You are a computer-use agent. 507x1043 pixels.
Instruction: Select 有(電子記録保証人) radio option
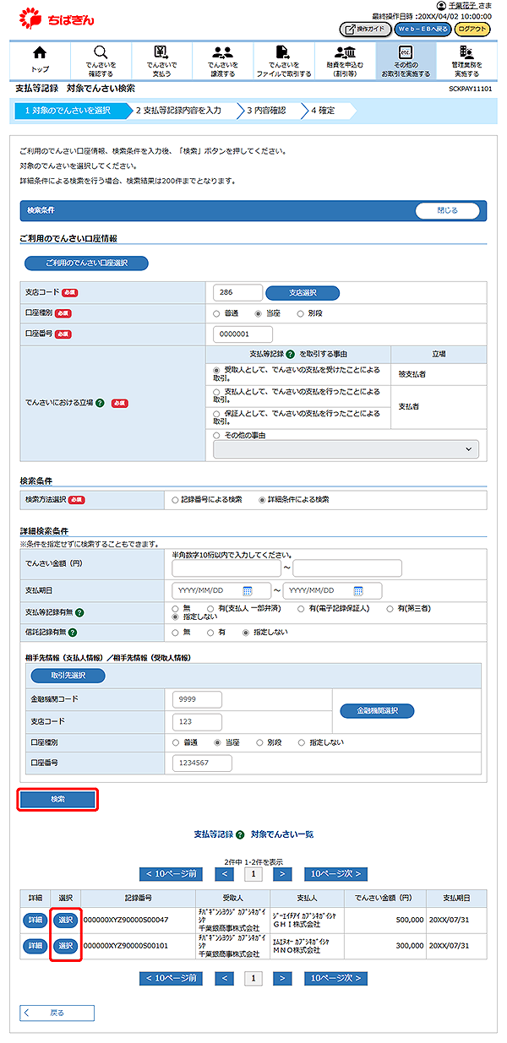[x=301, y=607]
